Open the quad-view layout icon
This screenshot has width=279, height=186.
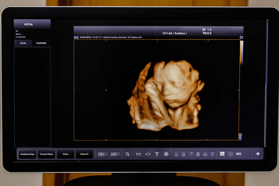pos(231,154)
